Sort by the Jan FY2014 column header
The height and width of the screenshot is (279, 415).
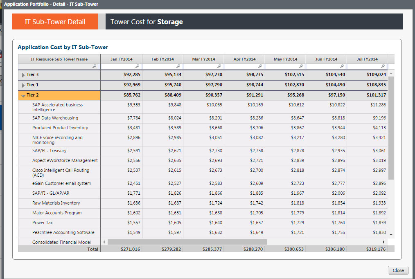click(122, 59)
